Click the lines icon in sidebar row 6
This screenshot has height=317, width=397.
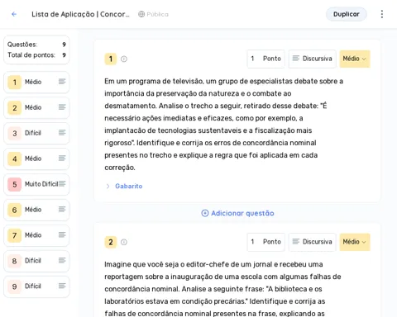coord(62,210)
